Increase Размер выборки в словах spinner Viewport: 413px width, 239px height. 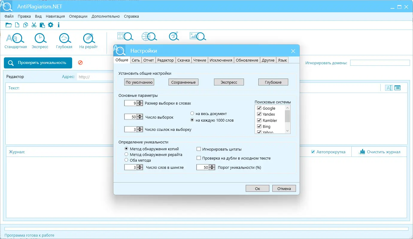coord(140,102)
